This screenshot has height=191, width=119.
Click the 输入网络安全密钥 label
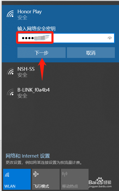click(36, 29)
